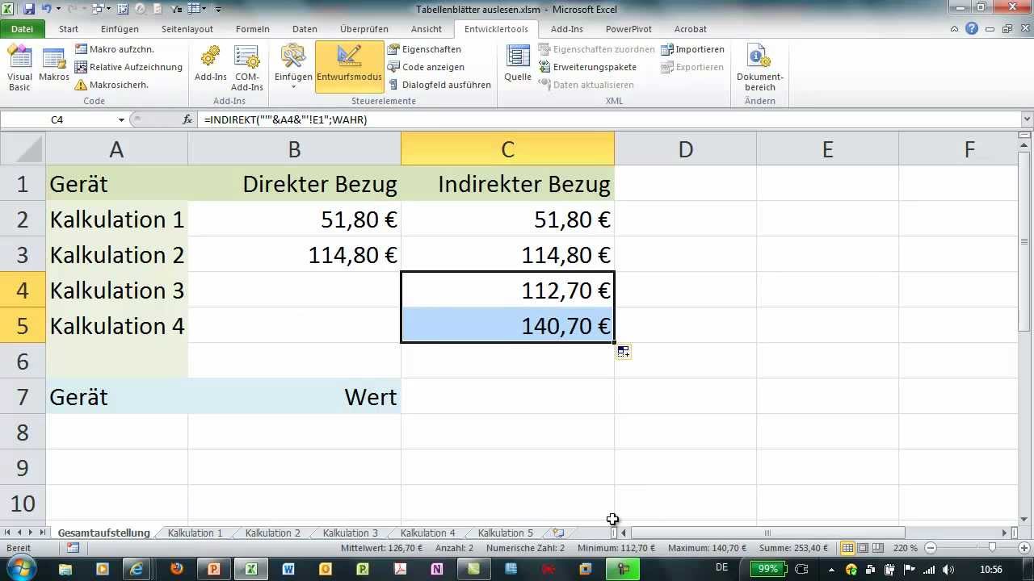Save the workbook from quick access toolbar
This screenshot has width=1034, height=581.
[29, 10]
